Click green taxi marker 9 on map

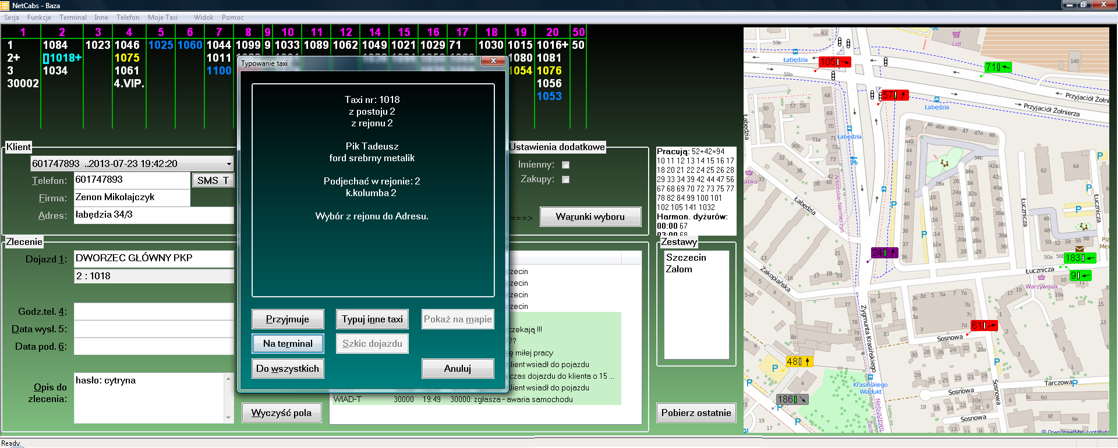[x=1080, y=275]
